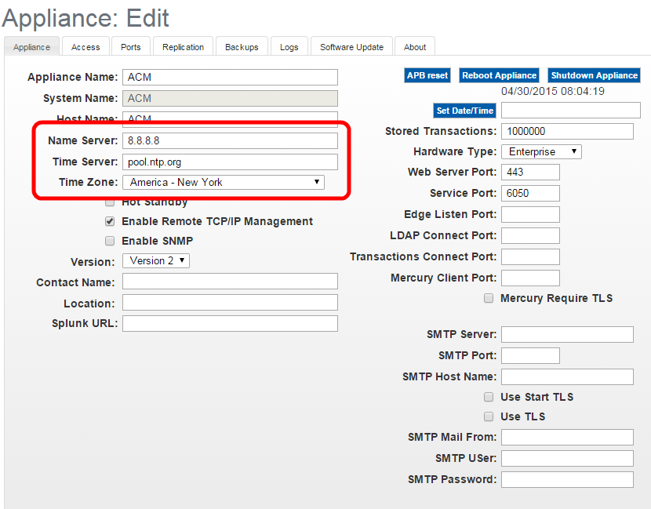Check the Mercury Require TLS box
Image resolution: width=651 pixels, height=509 pixels.
coord(489,299)
